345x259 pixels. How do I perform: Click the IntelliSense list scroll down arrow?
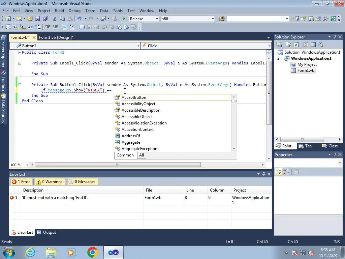(x=234, y=149)
